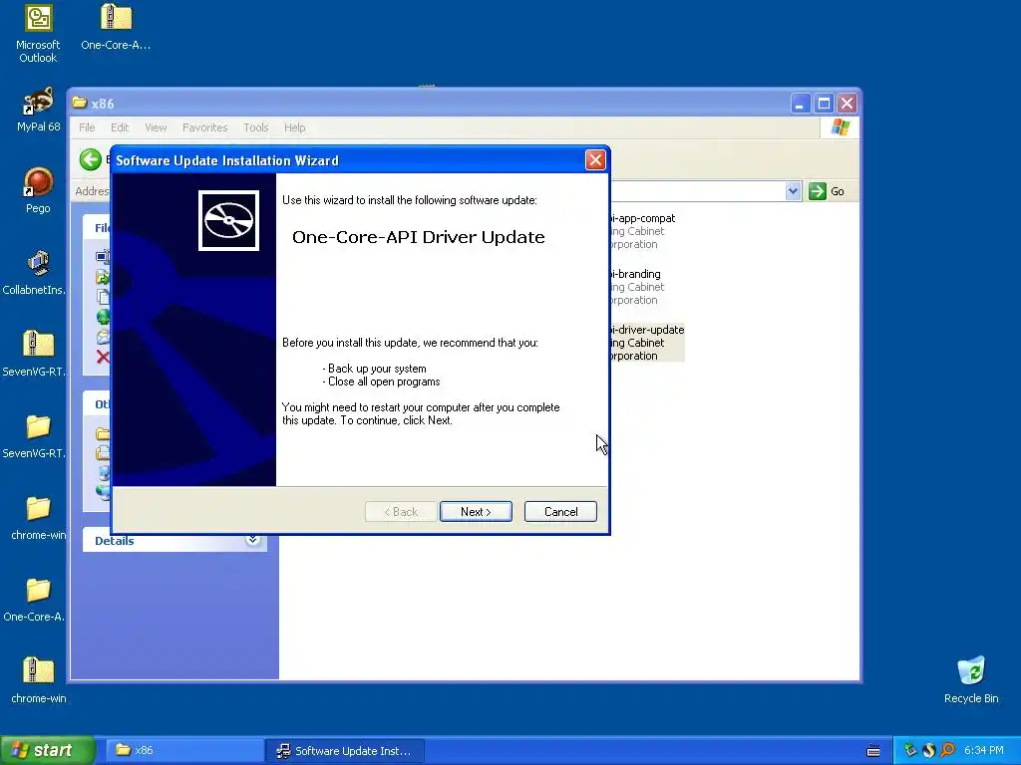
Task: Expand the address bar dropdown arrow
Action: coord(793,191)
